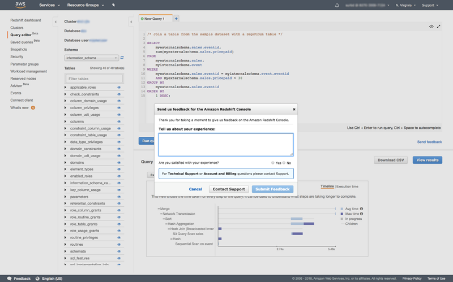Click the Send feedback link
This screenshot has height=282, width=453.
[429, 142]
